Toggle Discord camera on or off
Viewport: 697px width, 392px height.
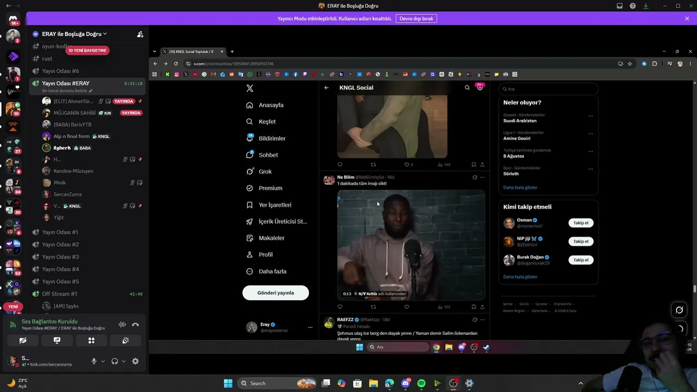pyautogui.click(x=23, y=340)
